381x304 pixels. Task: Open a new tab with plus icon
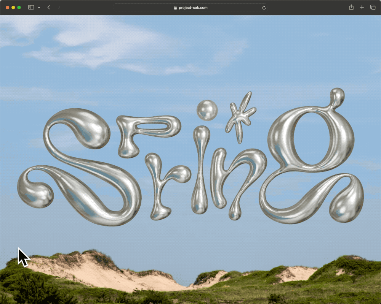point(362,8)
